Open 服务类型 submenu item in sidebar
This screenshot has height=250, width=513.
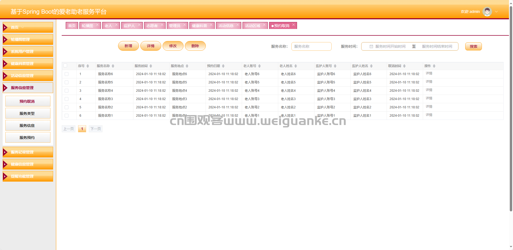click(28, 113)
